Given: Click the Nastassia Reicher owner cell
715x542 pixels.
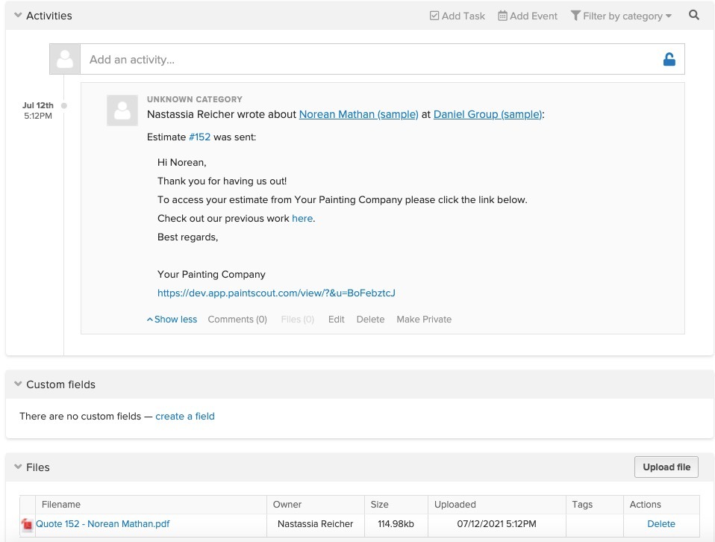Looking at the screenshot, I should [x=316, y=524].
